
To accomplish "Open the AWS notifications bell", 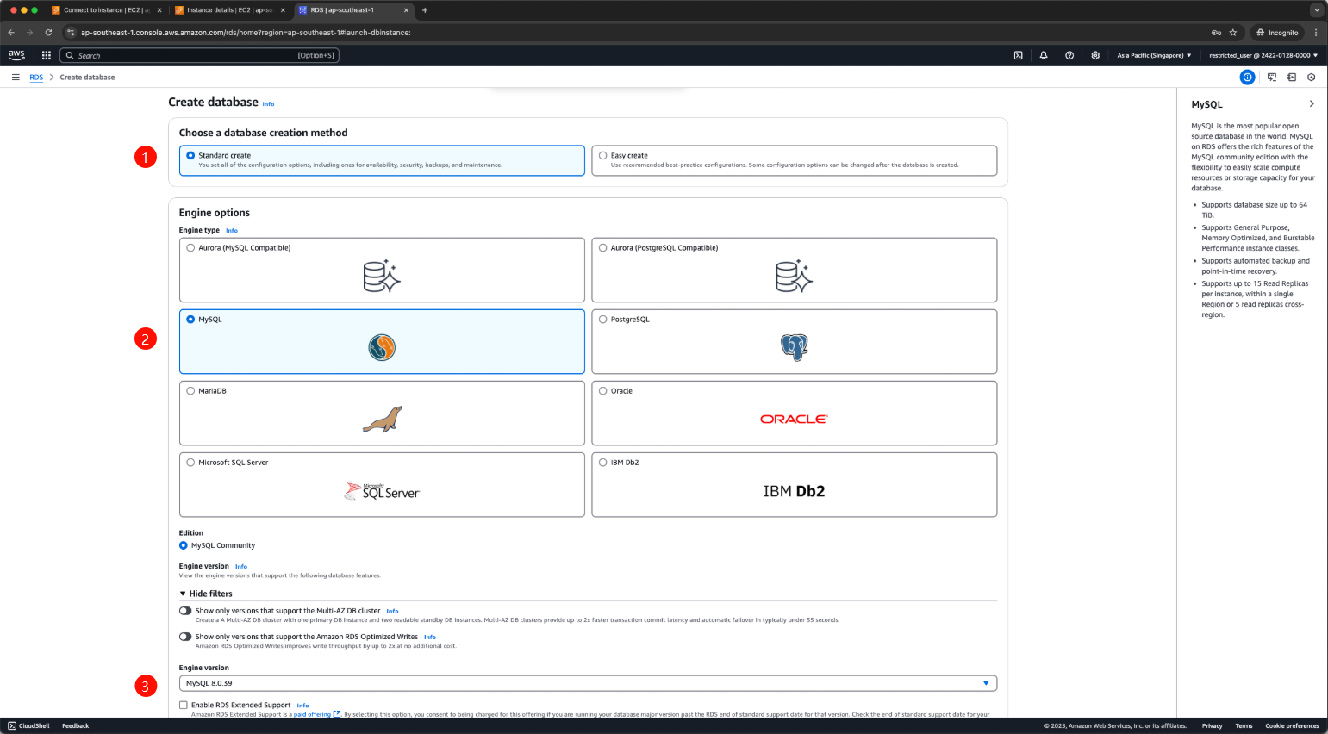I will click(x=1044, y=55).
